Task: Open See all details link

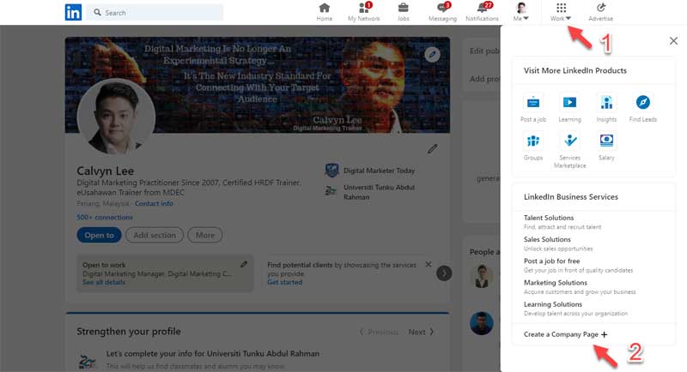Action: coord(104,282)
